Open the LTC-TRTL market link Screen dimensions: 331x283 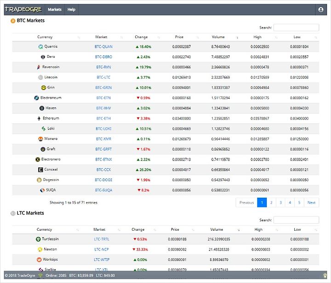(x=102, y=239)
